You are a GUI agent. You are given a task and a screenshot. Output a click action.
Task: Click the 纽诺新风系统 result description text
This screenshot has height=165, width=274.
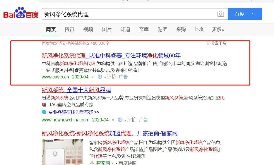133,101
